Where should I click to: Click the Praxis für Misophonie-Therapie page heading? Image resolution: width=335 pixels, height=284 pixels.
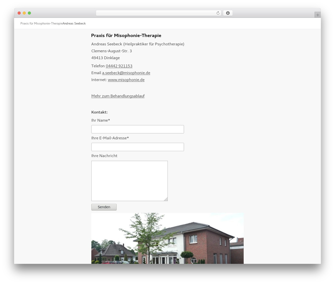click(x=126, y=35)
